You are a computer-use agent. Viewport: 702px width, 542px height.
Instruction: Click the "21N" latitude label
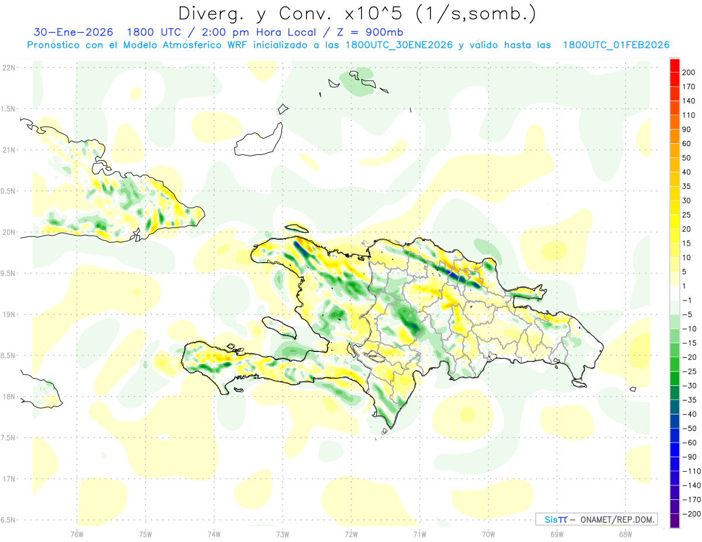click(x=9, y=150)
